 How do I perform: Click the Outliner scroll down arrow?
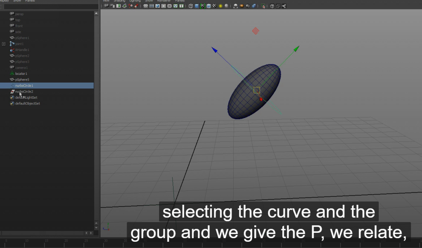click(x=96, y=227)
